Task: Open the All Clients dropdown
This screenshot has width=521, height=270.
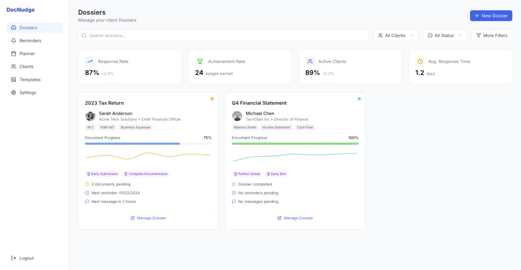Action: coord(396,36)
